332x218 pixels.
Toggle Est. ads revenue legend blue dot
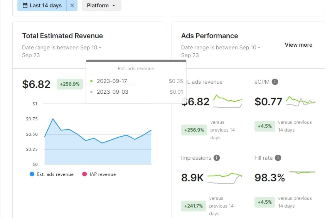click(x=32, y=174)
